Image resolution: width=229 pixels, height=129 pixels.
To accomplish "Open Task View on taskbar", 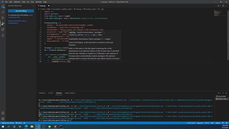I will [20, 126].
